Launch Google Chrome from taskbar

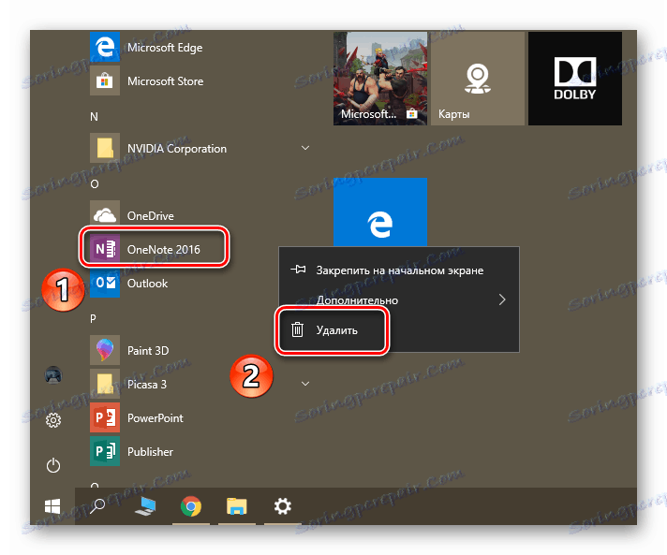191,506
